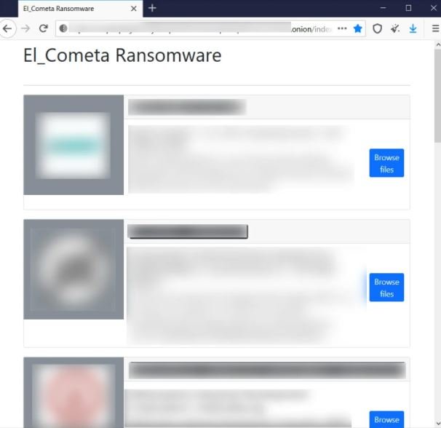Close the El_Cometa Ransomware tab
Screen dimensions: 441x428
pyautogui.click(x=134, y=9)
